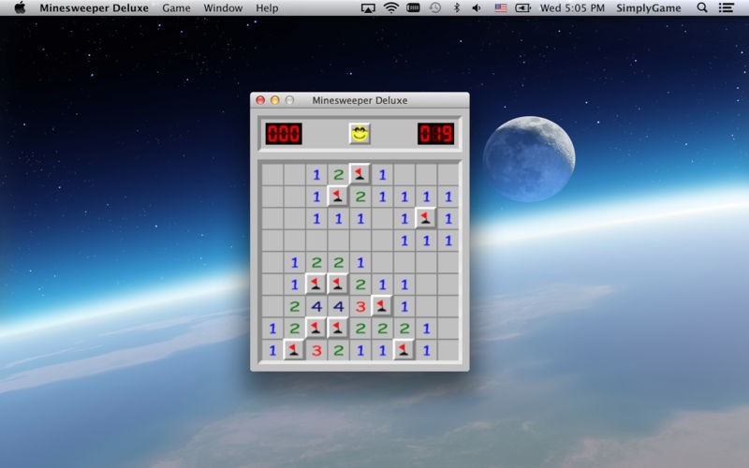Click the flag left of the bottom-row red 3
749x468 pixels.
click(x=294, y=349)
